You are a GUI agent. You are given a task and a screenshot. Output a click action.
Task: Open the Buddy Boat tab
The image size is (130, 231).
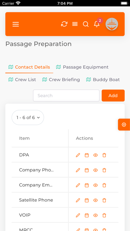click(x=103, y=80)
